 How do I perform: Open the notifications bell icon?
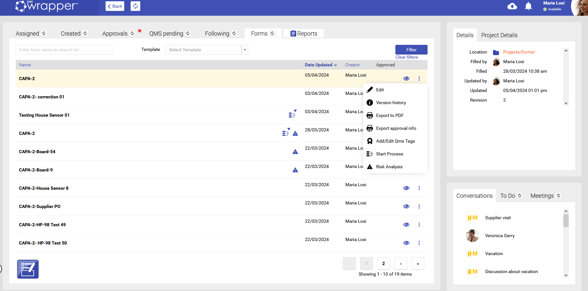(528, 6)
